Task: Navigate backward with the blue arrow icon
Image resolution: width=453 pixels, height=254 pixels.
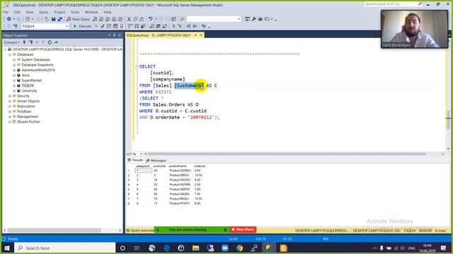Action: click(x=9, y=19)
